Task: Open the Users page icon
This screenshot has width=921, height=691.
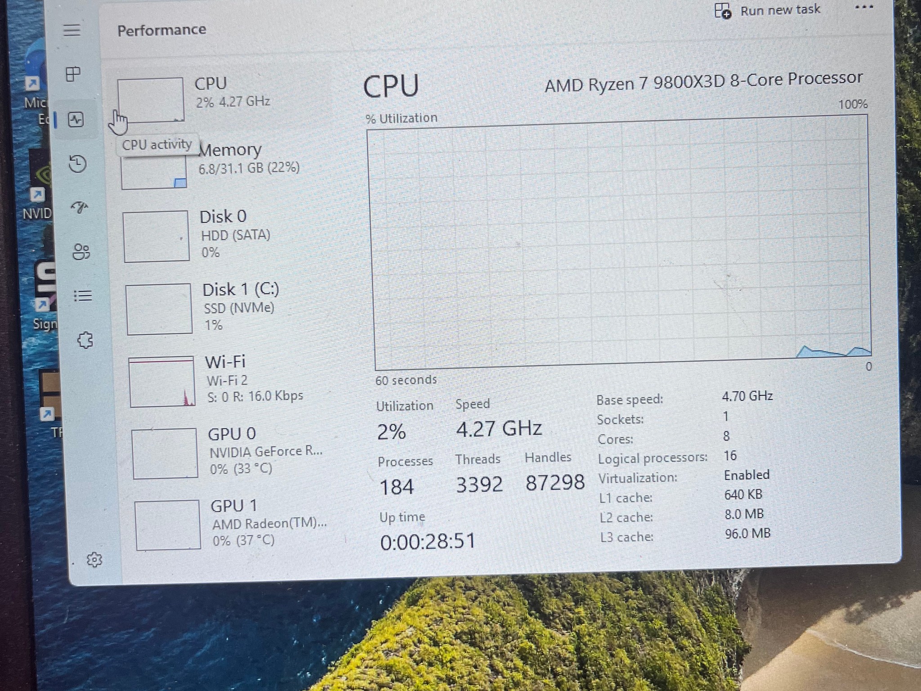Action: 81,251
